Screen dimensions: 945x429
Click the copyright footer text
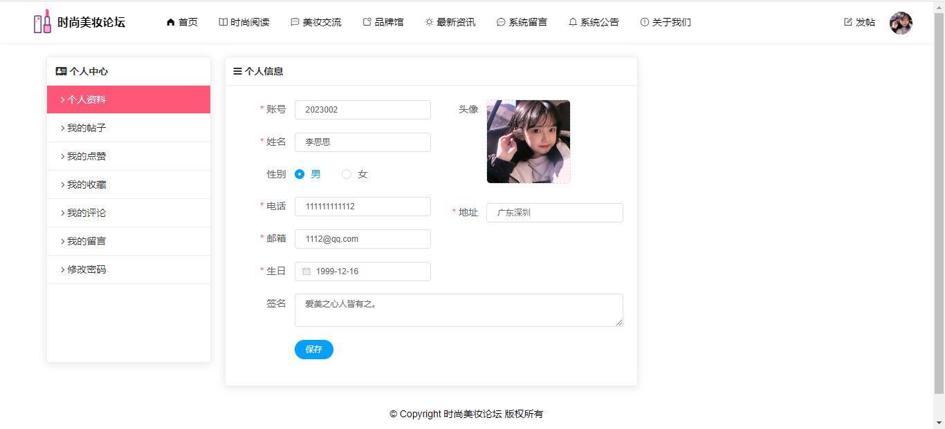pyautogui.click(x=466, y=414)
